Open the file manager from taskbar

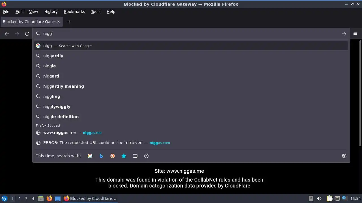(x=41, y=198)
